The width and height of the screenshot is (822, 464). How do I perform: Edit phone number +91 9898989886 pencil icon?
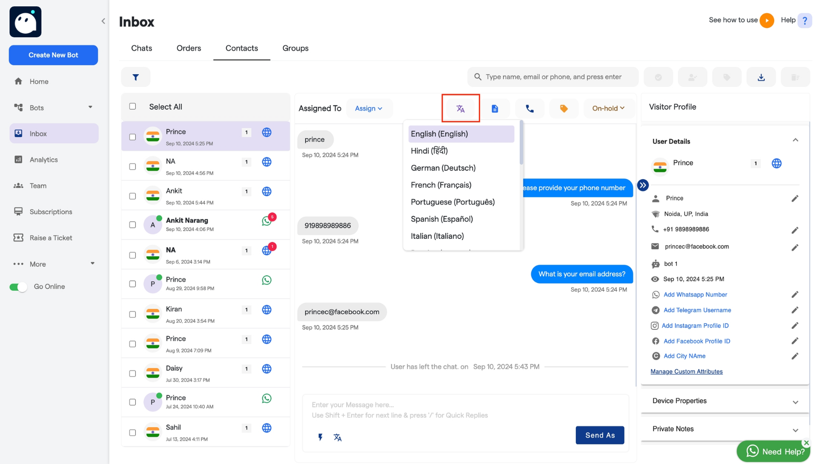click(795, 230)
